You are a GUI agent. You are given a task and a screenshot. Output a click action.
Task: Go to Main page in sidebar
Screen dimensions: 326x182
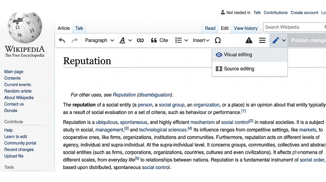point(14,71)
